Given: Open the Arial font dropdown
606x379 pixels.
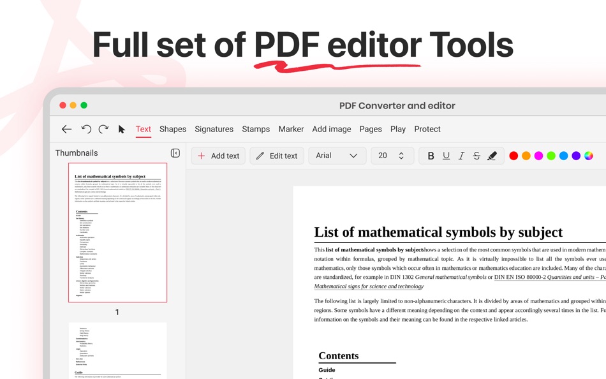Looking at the screenshot, I should click(337, 156).
